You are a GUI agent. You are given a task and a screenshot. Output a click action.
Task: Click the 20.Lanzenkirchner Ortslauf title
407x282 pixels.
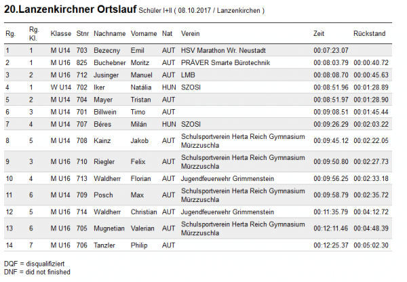coord(70,9)
